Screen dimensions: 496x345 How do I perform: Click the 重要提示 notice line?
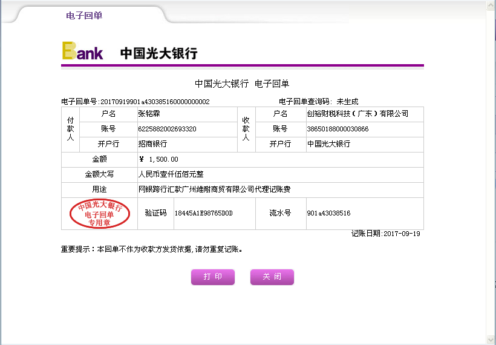152,249
